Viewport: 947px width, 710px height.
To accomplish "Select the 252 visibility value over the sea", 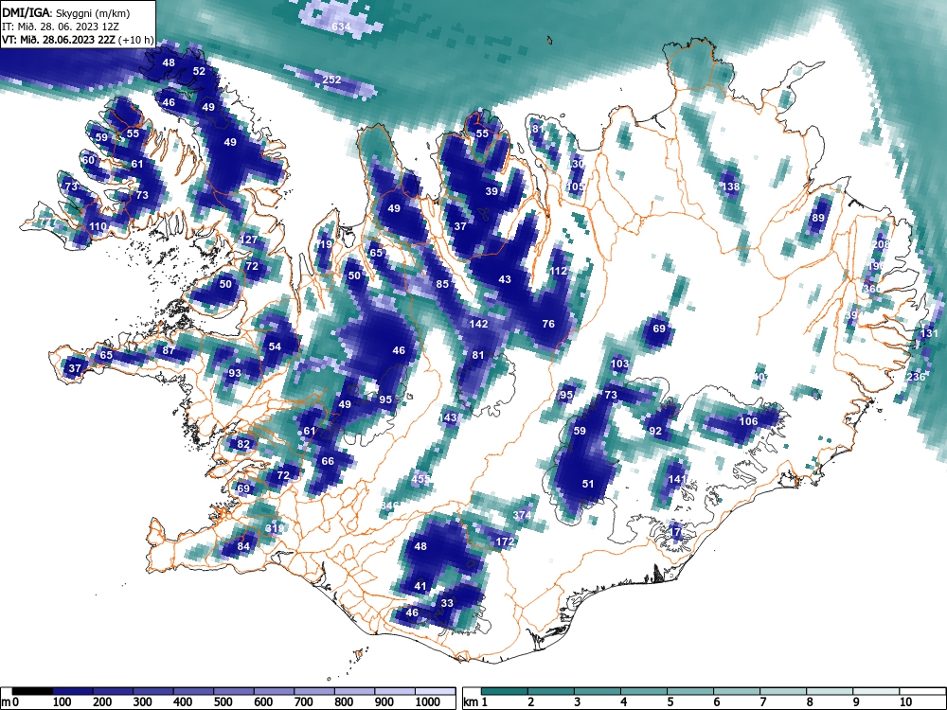I will tap(331, 80).
